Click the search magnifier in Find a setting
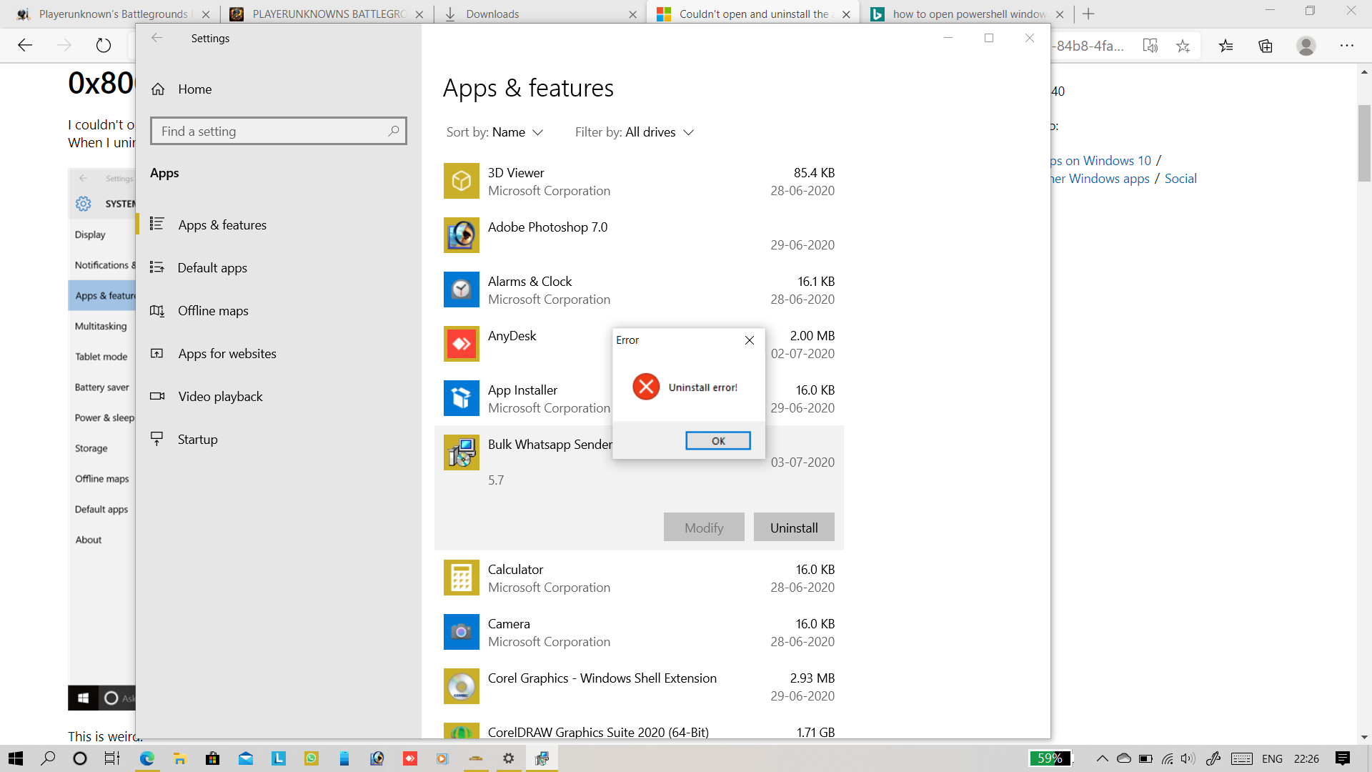This screenshot has width=1372, height=772. click(x=393, y=131)
